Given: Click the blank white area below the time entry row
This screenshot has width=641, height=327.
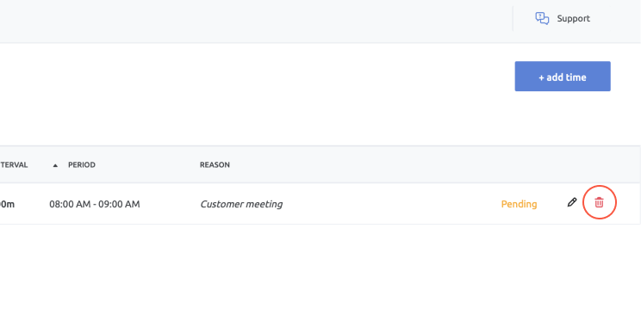Looking at the screenshot, I should (320, 275).
